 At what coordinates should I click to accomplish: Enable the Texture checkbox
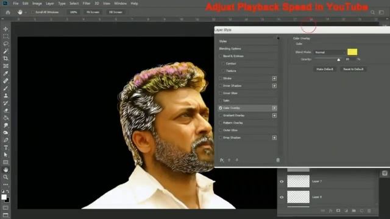(223, 71)
